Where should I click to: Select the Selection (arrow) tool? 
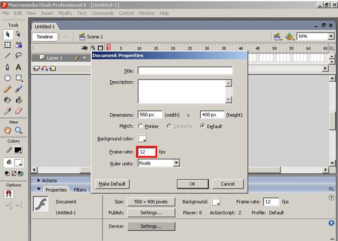[8, 35]
